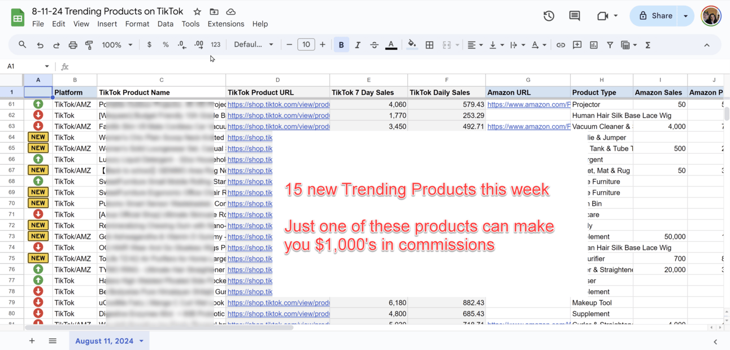Open the 123 more formats menu
The height and width of the screenshot is (350, 730).
pos(216,45)
